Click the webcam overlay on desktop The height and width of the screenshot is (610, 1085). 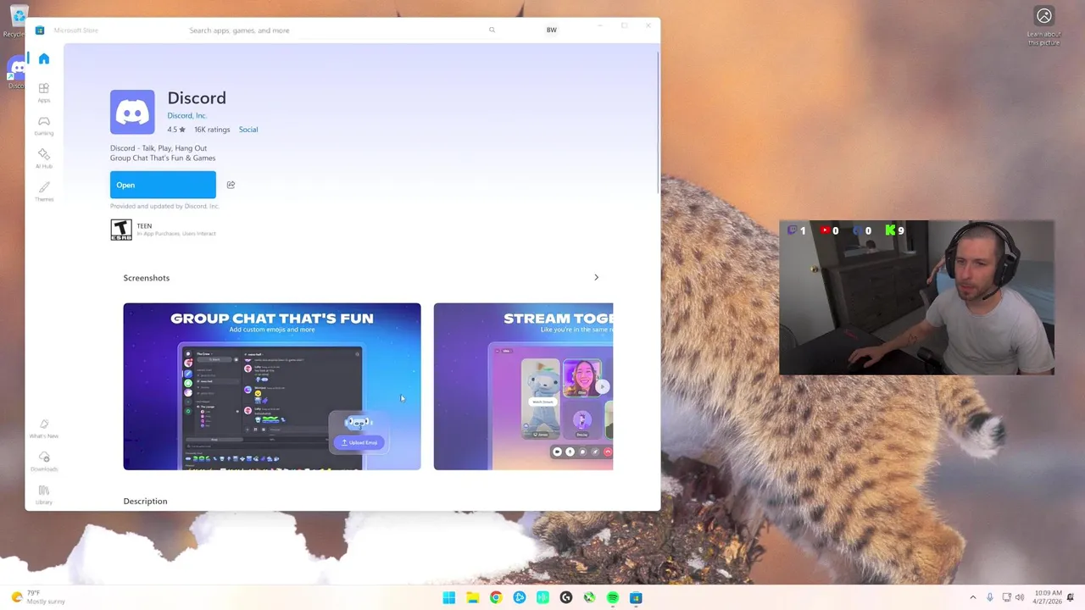click(x=916, y=297)
